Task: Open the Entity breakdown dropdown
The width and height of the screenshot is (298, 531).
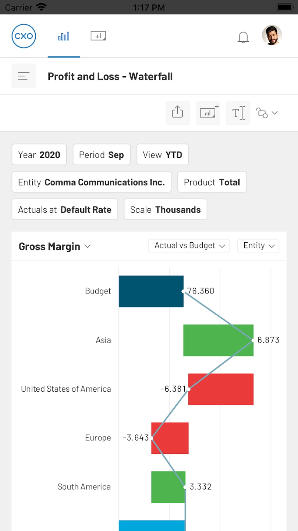Action: click(258, 246)
